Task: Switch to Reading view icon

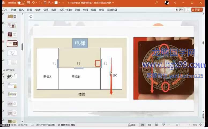Action: tap(156, 125)
